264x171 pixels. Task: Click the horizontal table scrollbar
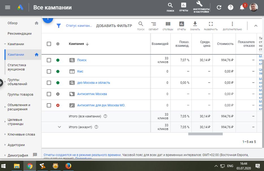point(205,134)
